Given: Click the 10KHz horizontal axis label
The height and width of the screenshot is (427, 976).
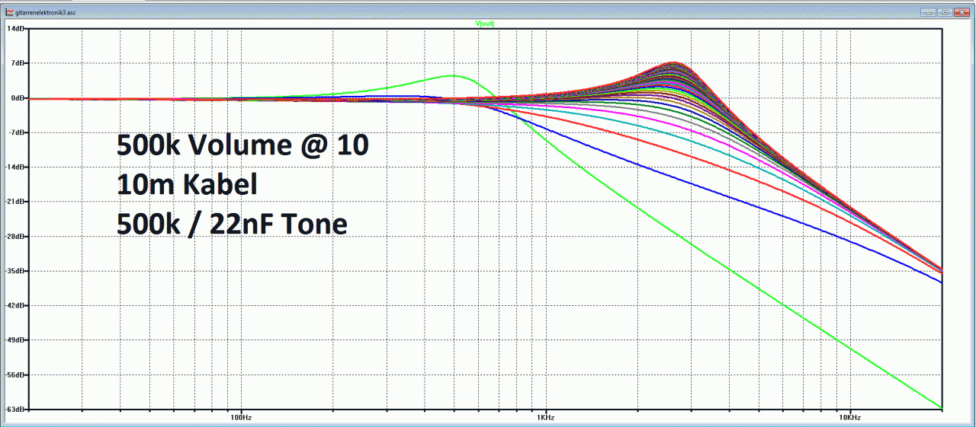Looking at the screenshot, I should pyautogui.click(x=850, y=418).
